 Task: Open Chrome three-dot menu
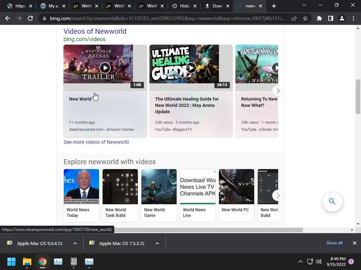coord(353,18)
